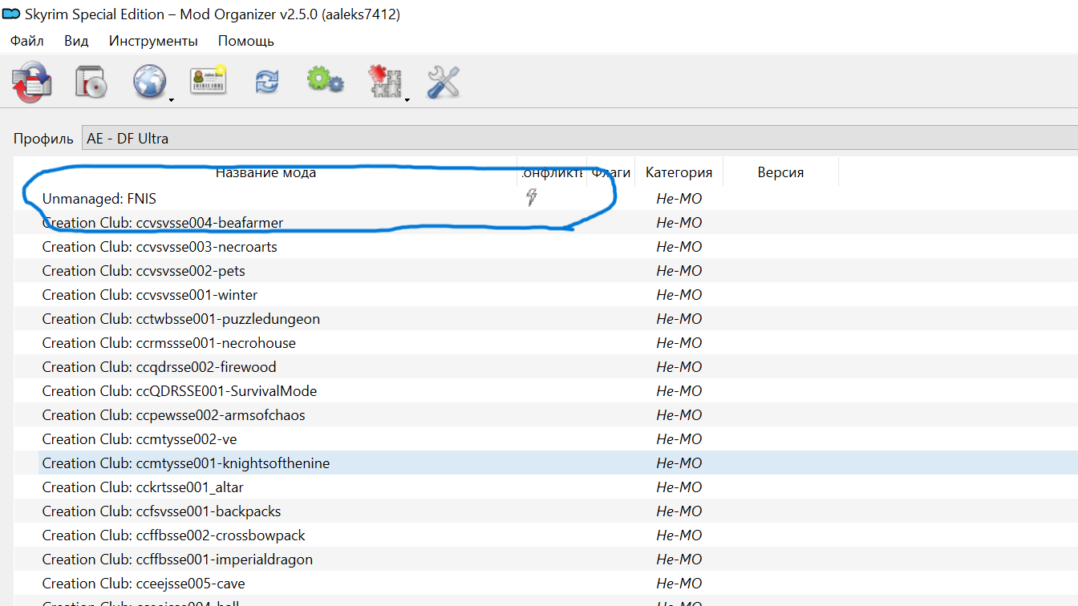Open the Инструменты menu

(x=153, y=41)
